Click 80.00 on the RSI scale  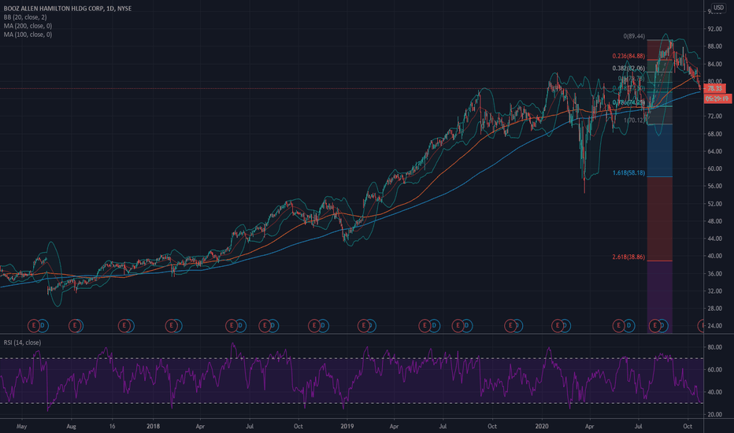[715, 347]
